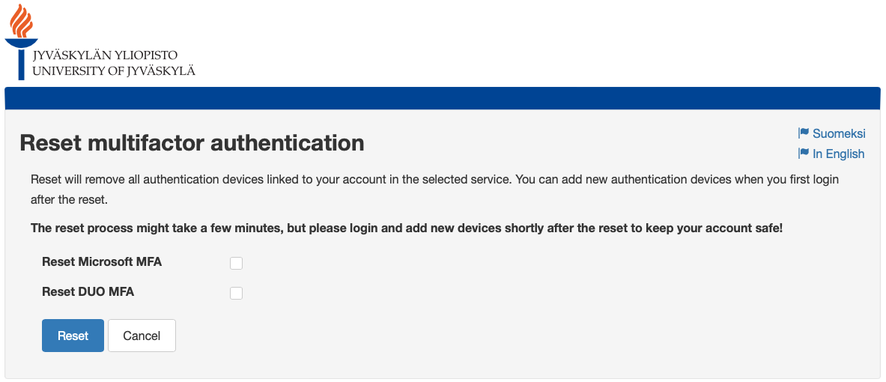Click the blue torch pillar below the flame
This screenshot has height=382, width=886.
click(x=21, y=64)
